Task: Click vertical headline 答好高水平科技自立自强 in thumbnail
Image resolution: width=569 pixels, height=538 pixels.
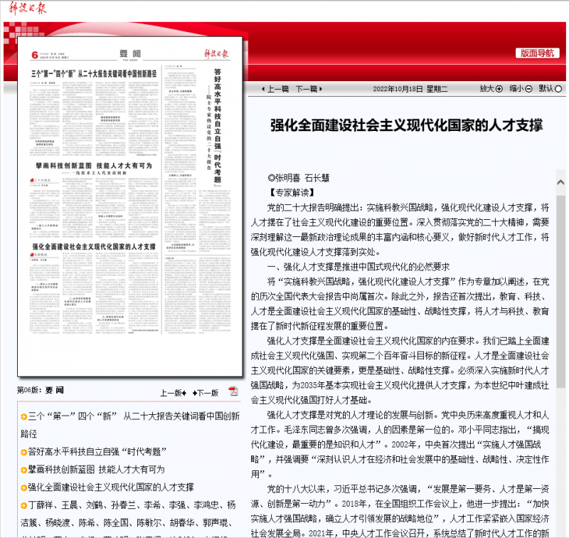Action: (218, 127)
